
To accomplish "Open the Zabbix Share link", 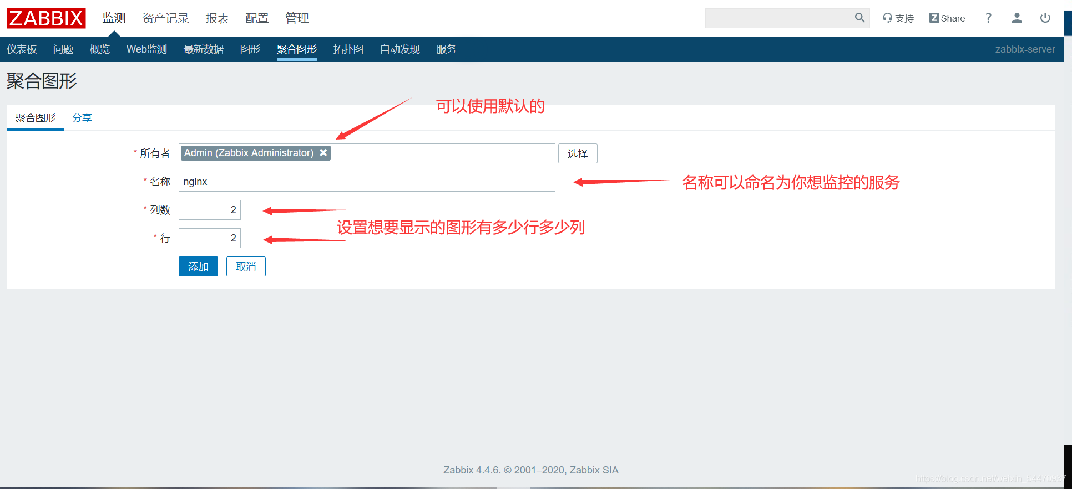I will 947,18.
